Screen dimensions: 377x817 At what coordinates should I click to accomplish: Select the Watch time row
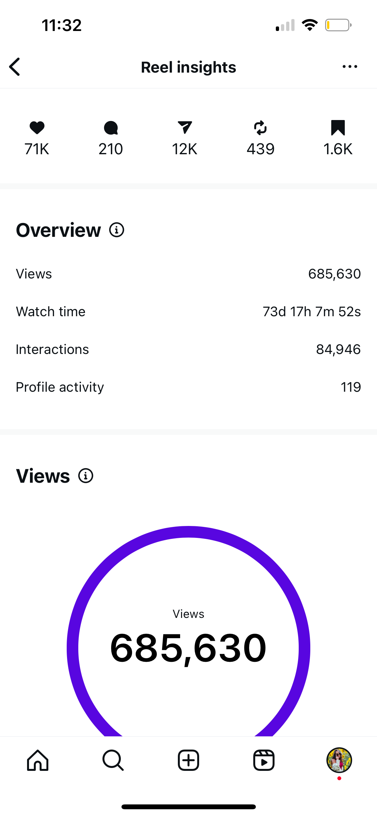point(188,312)
